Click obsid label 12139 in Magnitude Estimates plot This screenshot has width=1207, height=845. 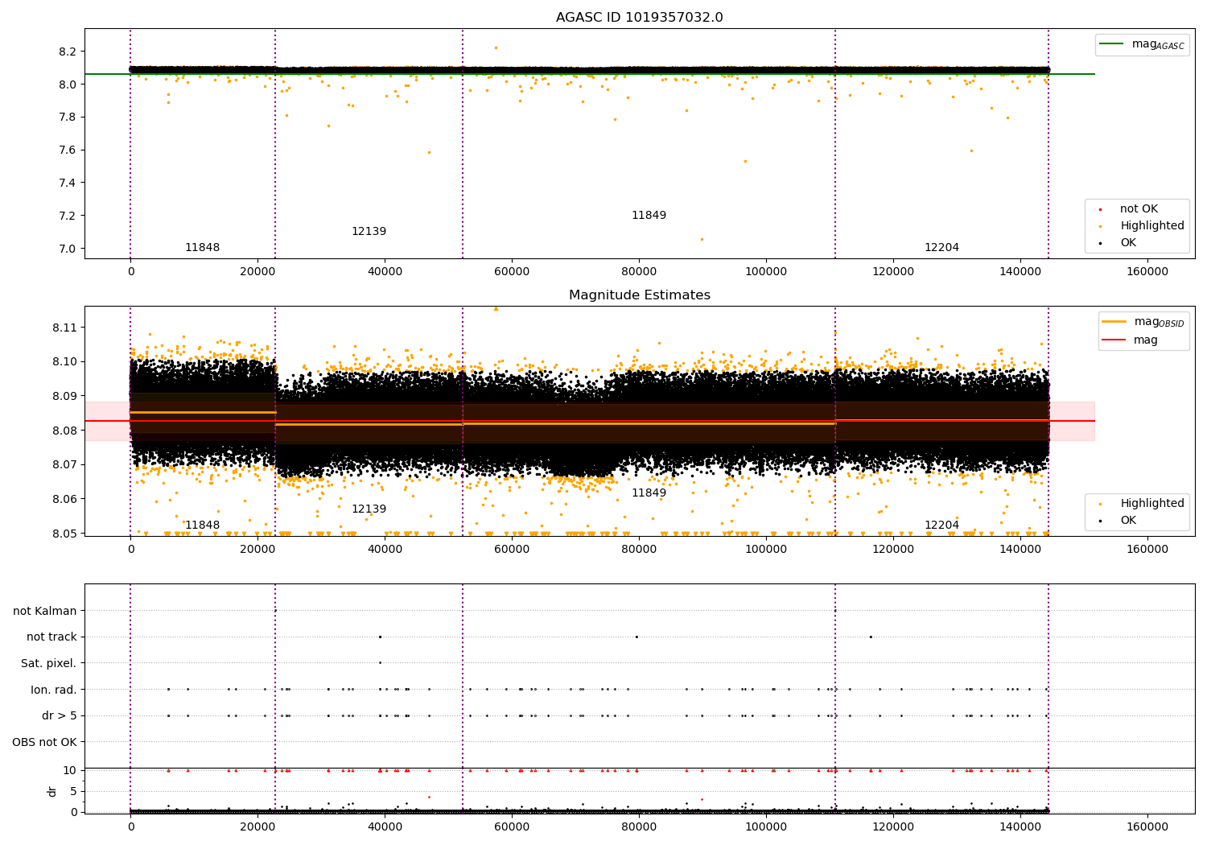tap(369, 509)
